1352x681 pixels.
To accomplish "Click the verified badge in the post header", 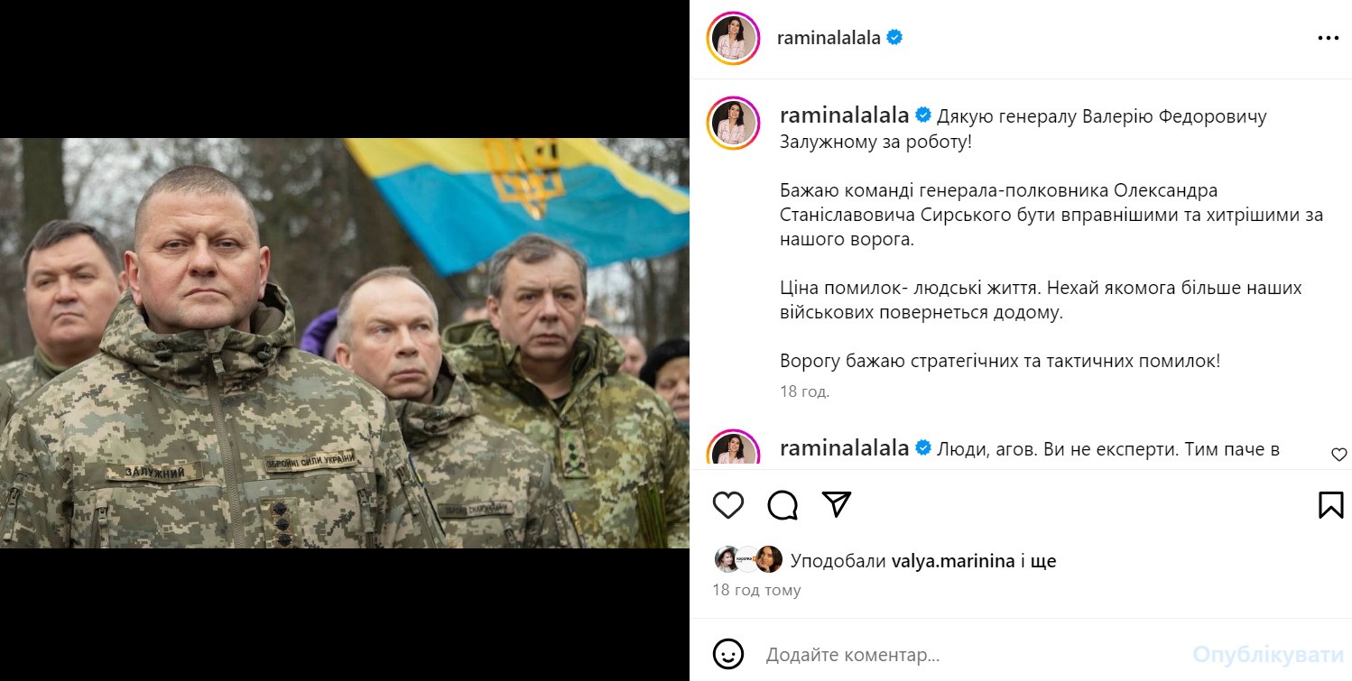I will tap(894, 38).
